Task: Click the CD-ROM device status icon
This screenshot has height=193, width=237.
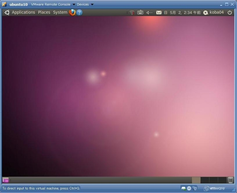Action: pos(188,188)
